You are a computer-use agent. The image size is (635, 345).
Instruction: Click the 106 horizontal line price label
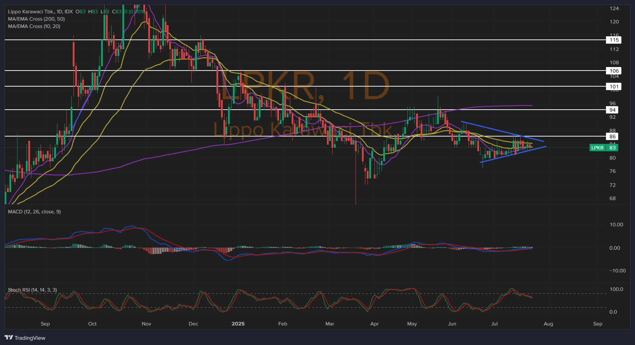(x=614, y=71)
